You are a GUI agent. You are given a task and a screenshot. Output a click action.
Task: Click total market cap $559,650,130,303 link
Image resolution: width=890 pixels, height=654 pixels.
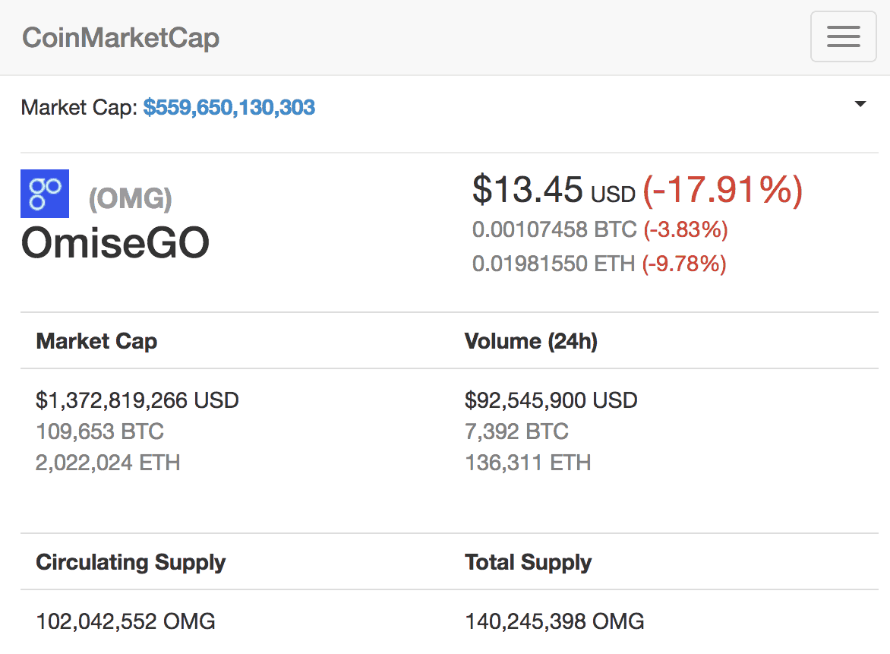coord(229,107)
